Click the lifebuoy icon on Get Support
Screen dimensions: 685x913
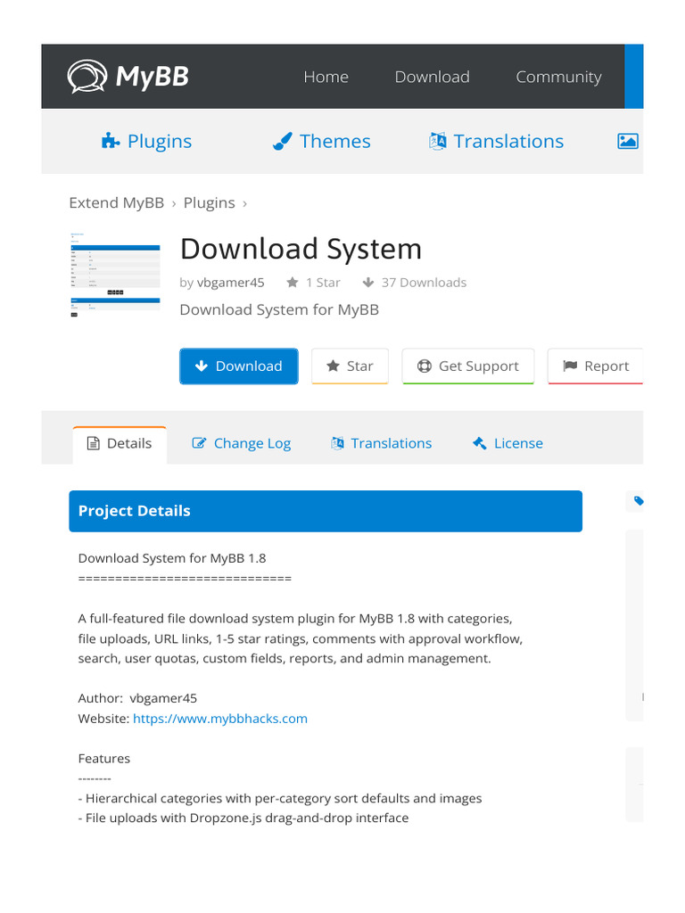(x=424, y=366)
